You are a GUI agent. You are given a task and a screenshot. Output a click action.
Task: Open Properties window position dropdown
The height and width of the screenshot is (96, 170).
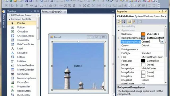click(159, 11)
